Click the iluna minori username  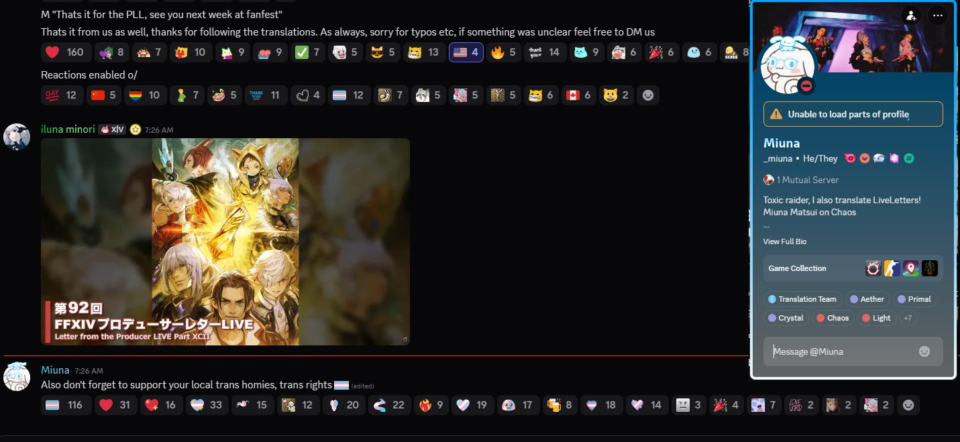click(68, 129)
